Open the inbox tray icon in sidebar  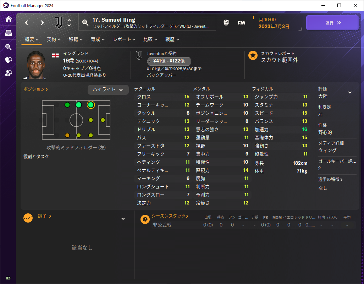point(9,33)
